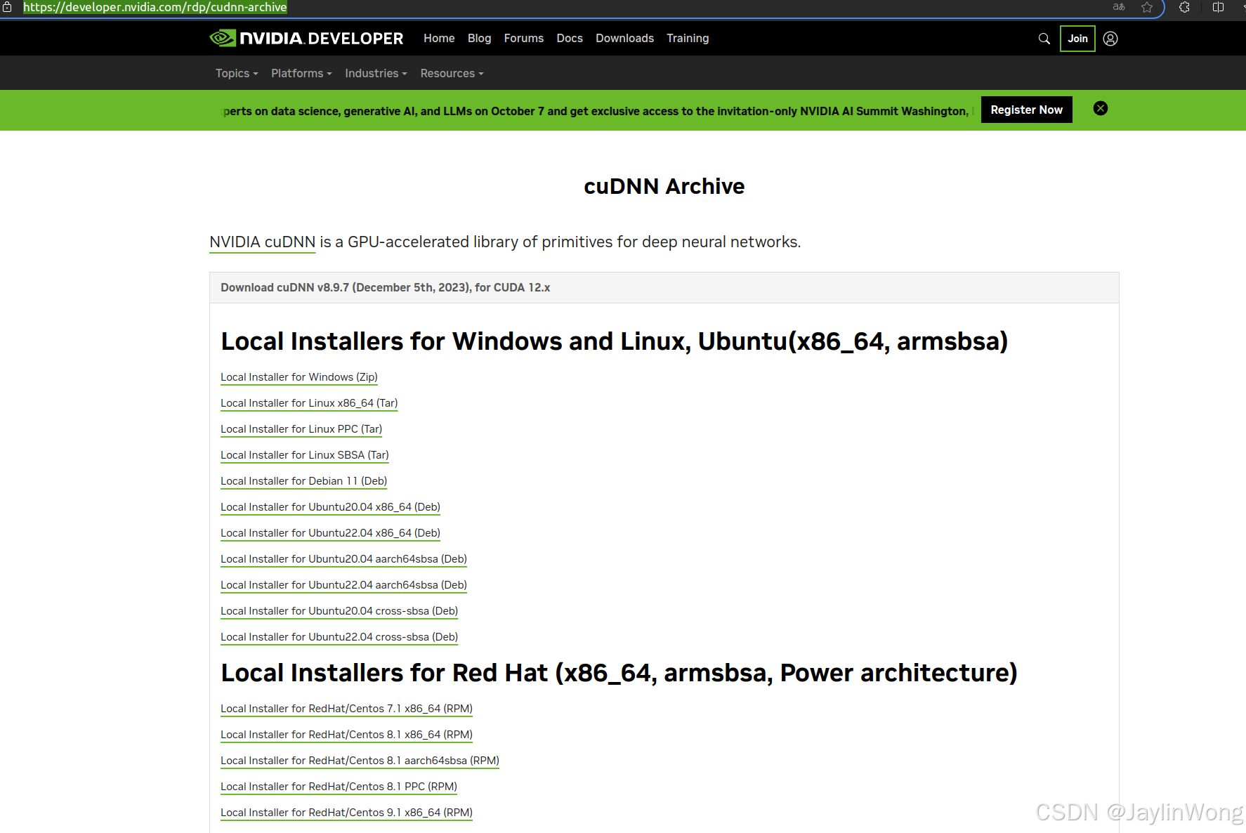Download Ubuntu22.04 x86_64 (Deb) installer
Image resolution: width=1246 pixels, height=833 pixels.
pos(330,533)
